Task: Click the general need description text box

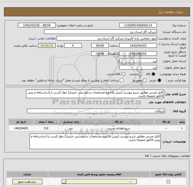Action: click(x=95, y=94)
